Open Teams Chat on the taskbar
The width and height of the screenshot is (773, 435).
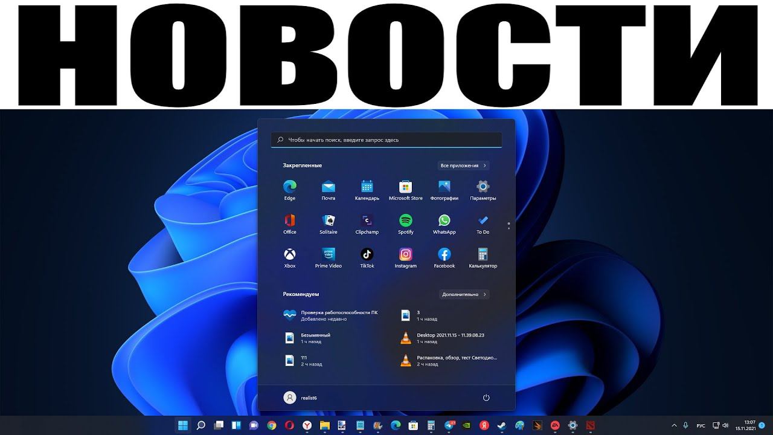click(x=254, y=425)
